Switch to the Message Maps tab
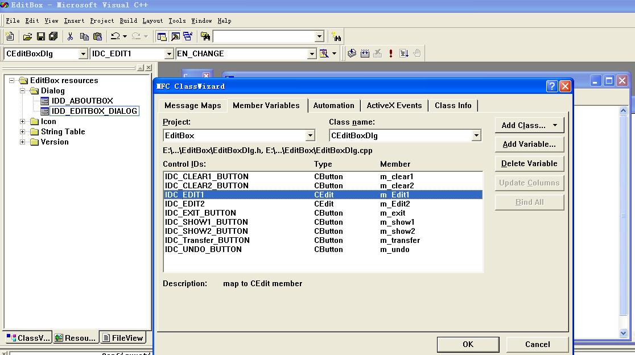 coord(192,105)
